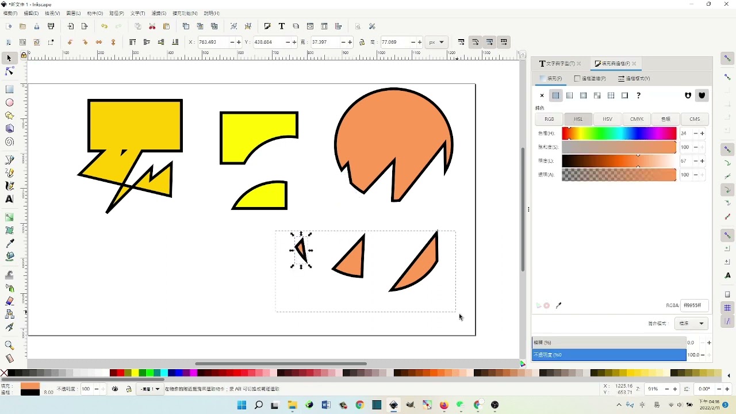Click the Cut scissors icon
This screenshot has height=414, width=736.
pyautogui.click(x=152, y=26)
